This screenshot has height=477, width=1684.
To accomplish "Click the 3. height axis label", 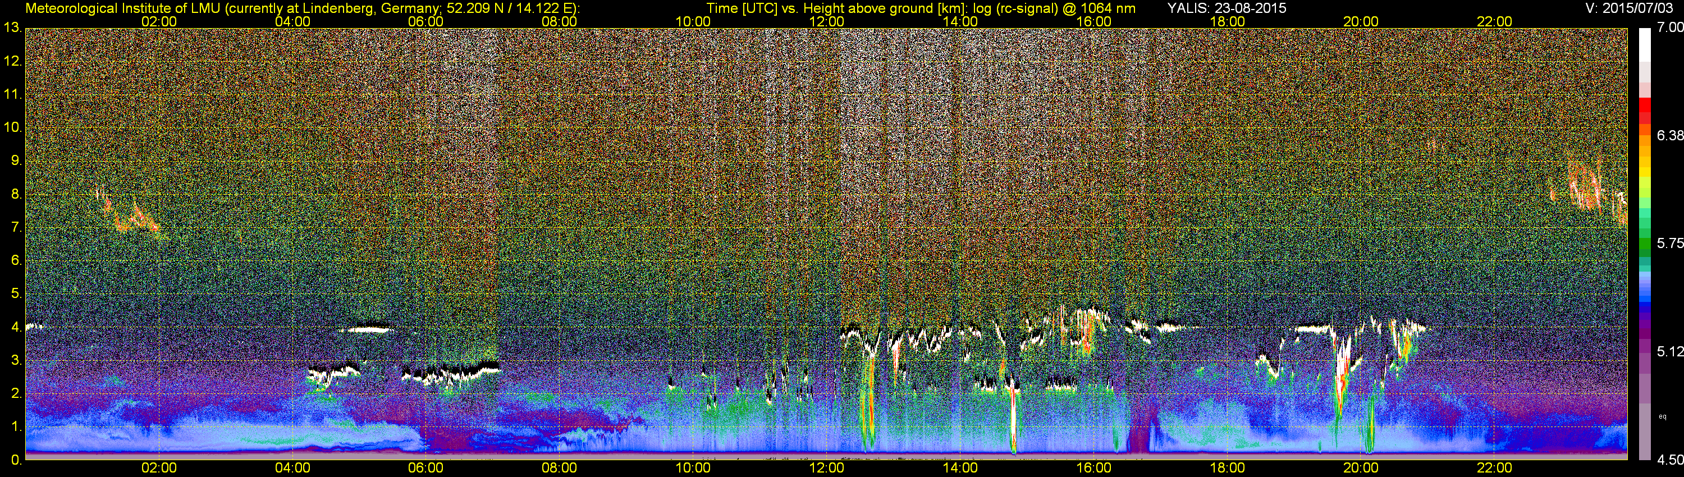I will point(16,361).
